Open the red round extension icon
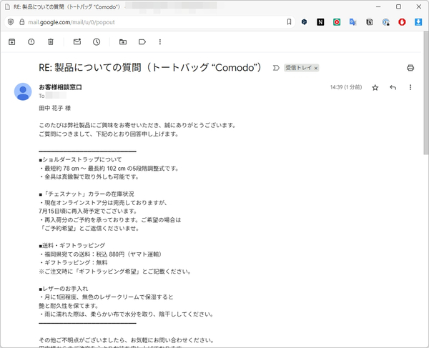Screen dimensions: 429x348 point(402,22)
